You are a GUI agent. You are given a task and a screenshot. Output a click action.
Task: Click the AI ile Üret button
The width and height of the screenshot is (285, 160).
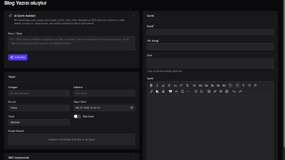18,57
